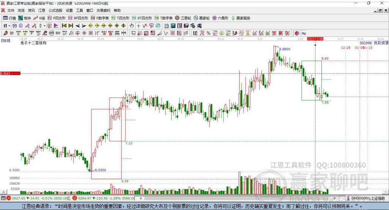Click the jump-to-last-bar icon
389x210 pixels.
tap(71, 26)
